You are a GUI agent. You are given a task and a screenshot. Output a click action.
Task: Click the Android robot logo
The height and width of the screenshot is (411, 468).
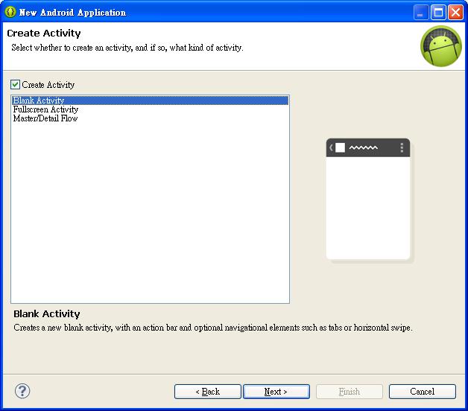point(441,46)
